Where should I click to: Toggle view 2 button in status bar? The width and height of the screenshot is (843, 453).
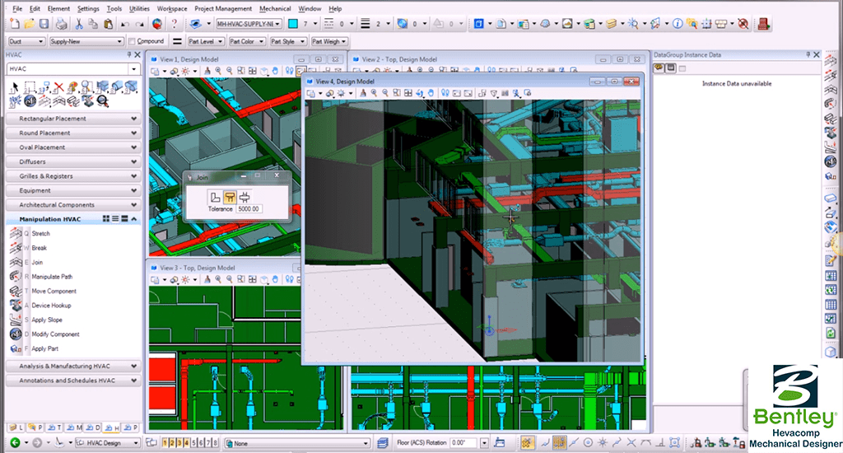(x=172, y=443)
